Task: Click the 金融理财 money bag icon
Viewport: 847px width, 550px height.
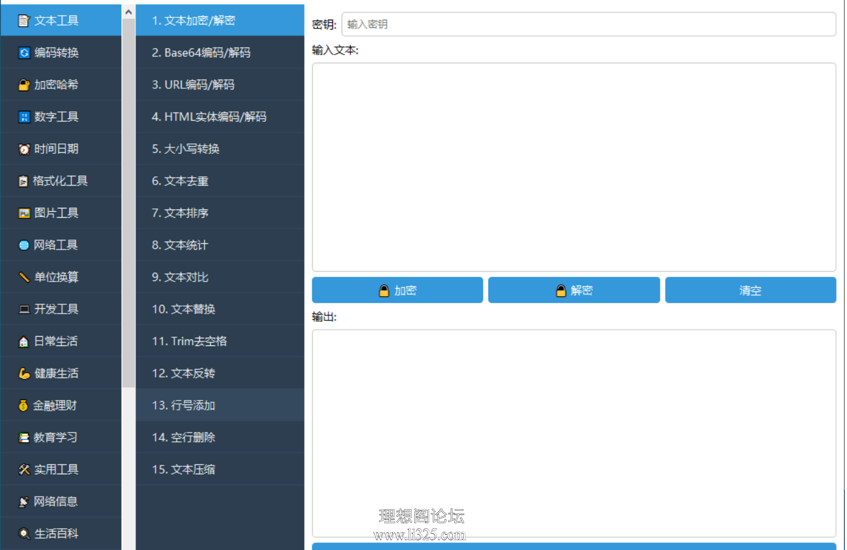Action: point(23,405)
